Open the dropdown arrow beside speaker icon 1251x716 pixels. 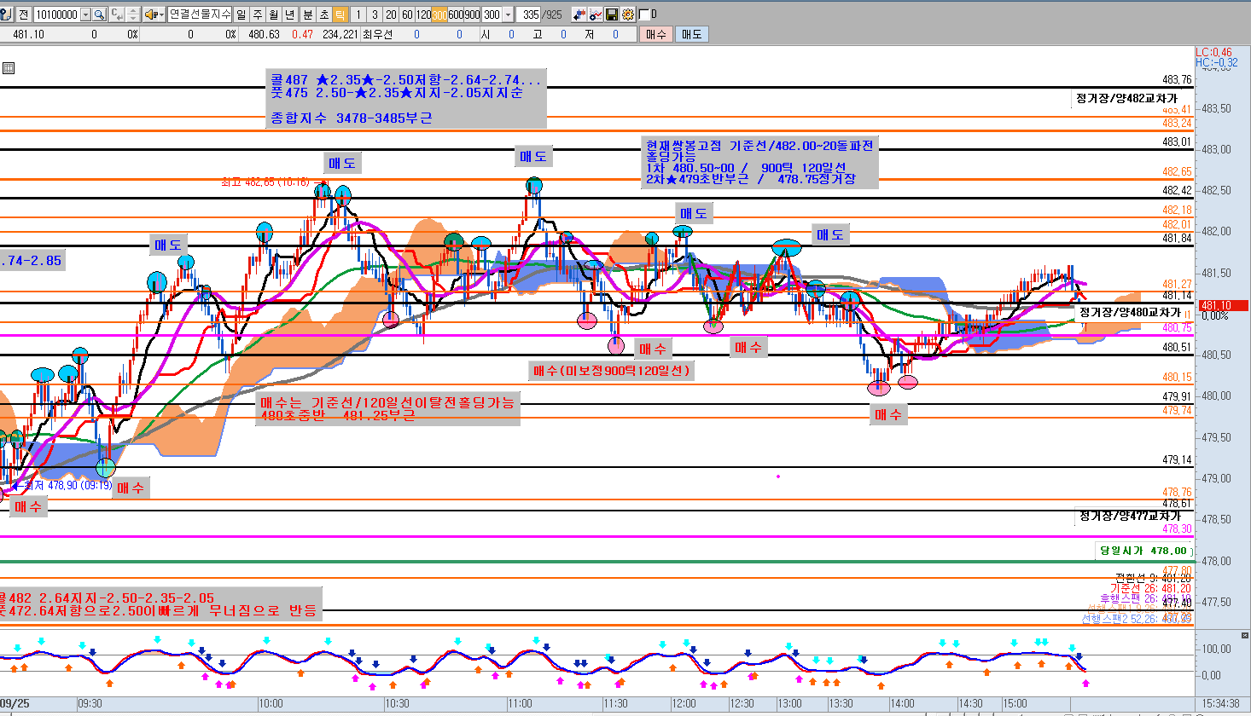160,14
